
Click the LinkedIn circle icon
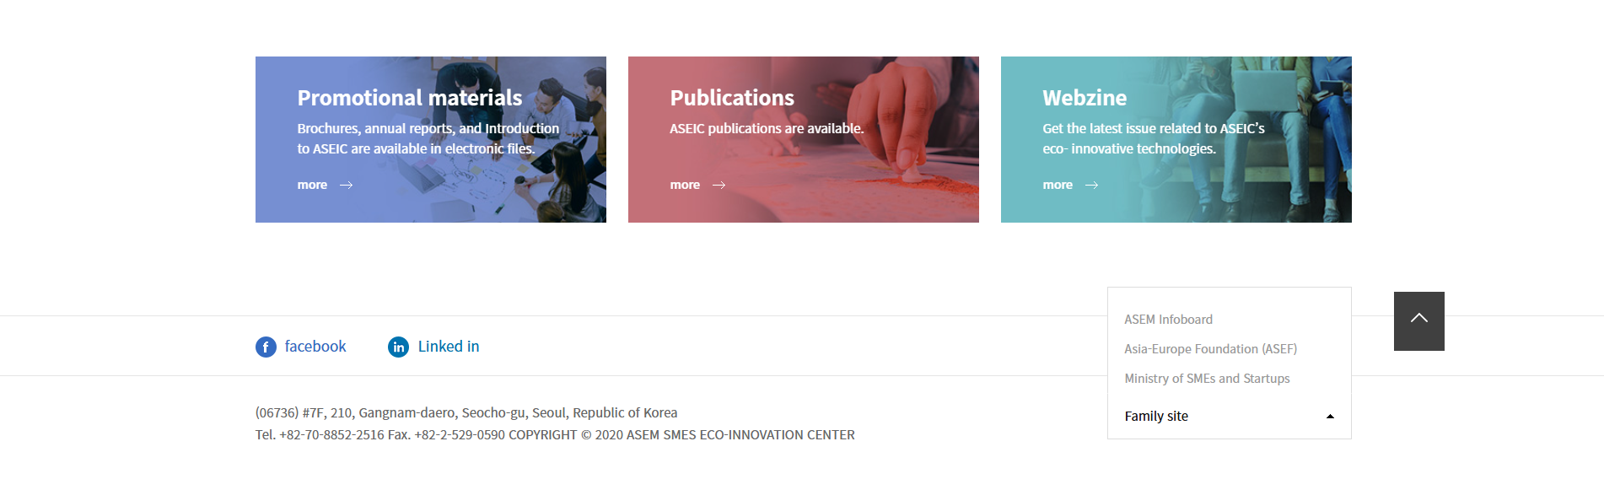[x=398, y=347]
